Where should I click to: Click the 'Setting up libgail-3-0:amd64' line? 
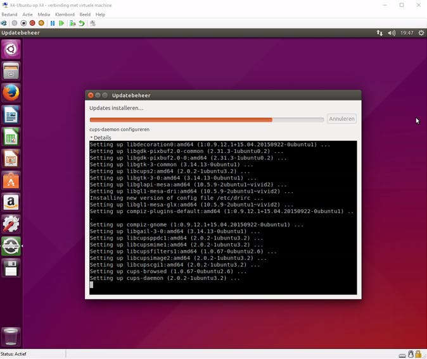tap(175, 231)
